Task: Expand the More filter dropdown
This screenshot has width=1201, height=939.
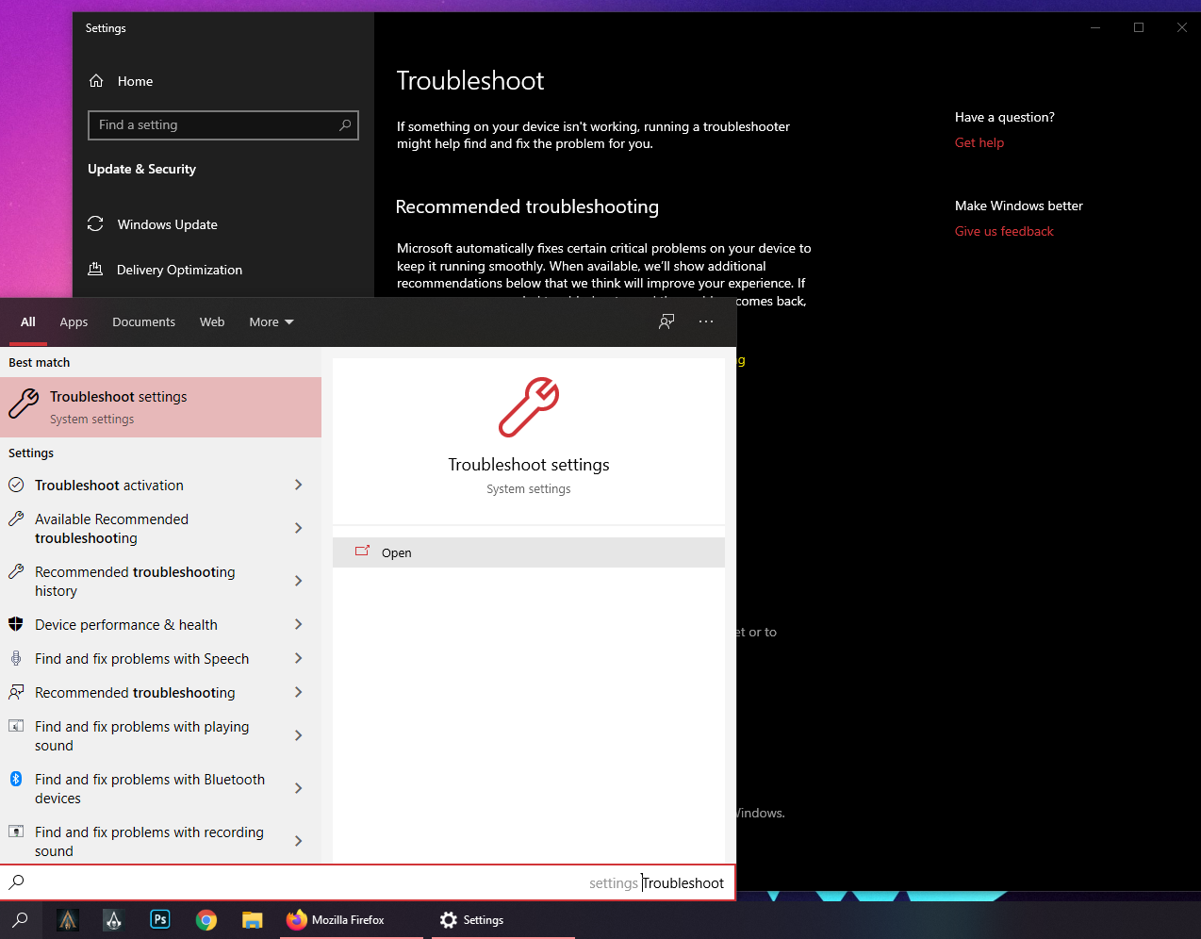Action: [x=271, y=322]
